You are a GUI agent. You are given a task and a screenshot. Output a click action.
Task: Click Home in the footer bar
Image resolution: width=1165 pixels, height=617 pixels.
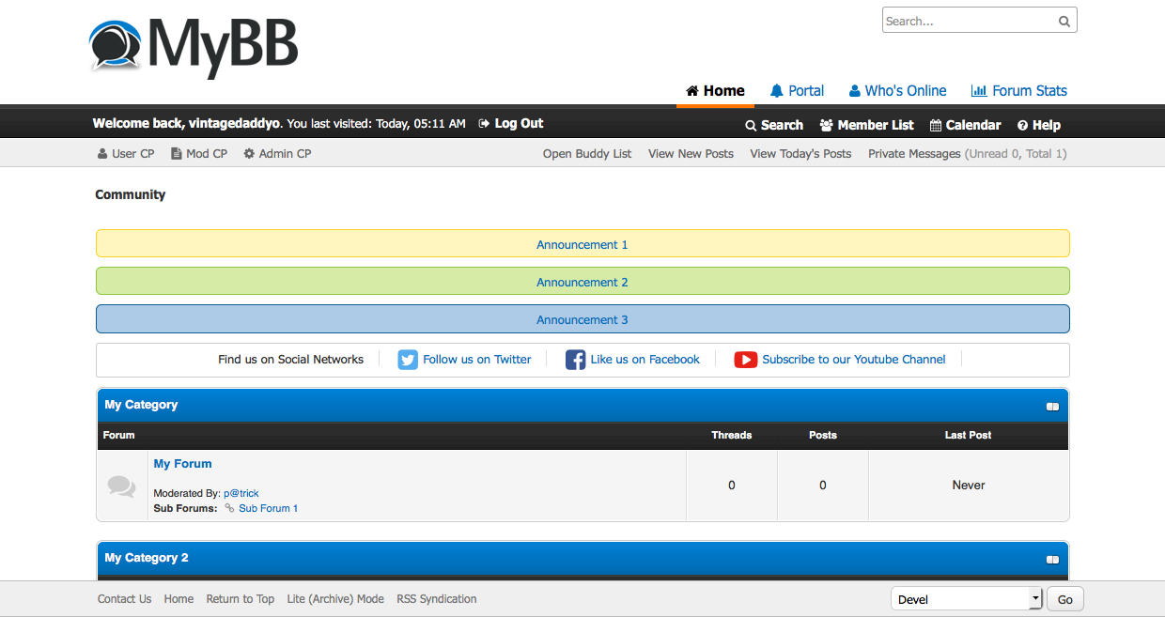[x=179, y=599]
